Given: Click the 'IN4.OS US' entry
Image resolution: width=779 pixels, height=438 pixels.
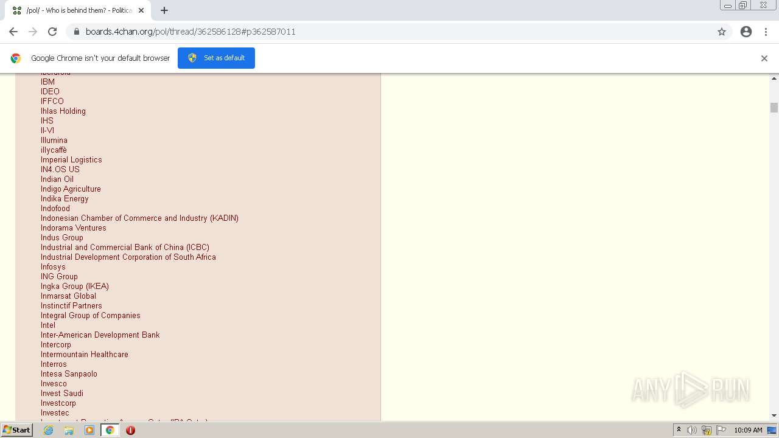Looking at the screenshot, I should tap(60, 169).
